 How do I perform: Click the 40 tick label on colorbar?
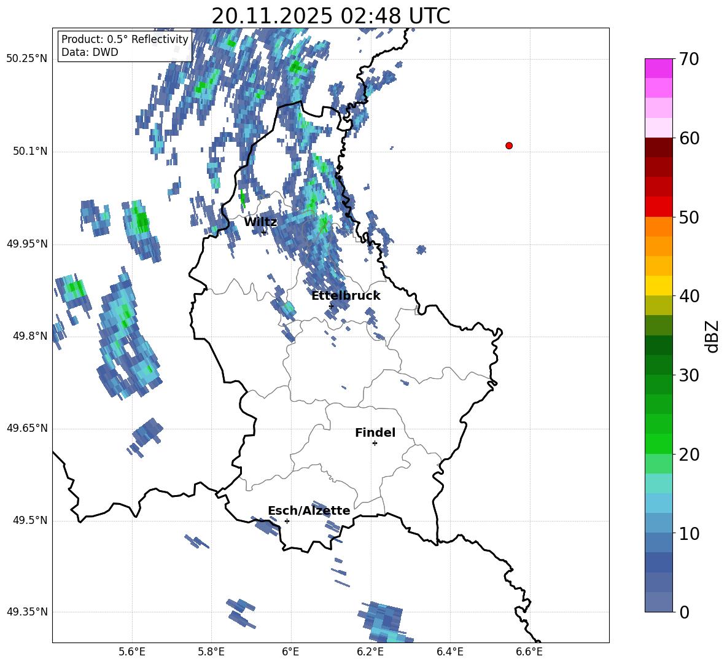pyautogui.click(x=689, y=296)
